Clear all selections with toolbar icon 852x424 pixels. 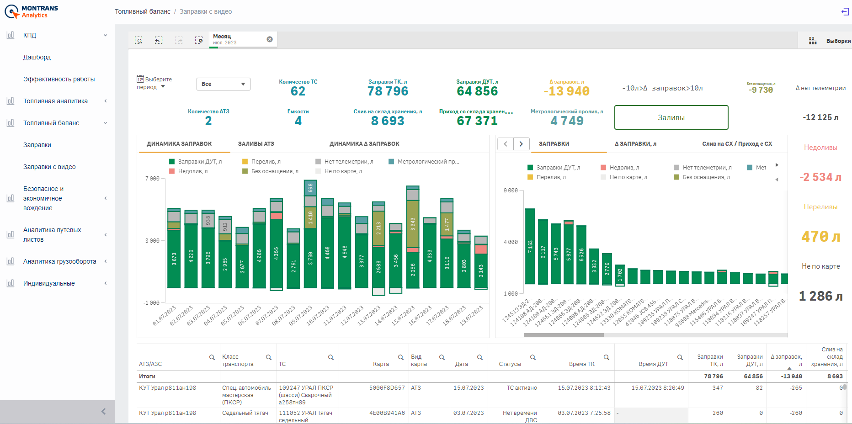pos(199,40)
